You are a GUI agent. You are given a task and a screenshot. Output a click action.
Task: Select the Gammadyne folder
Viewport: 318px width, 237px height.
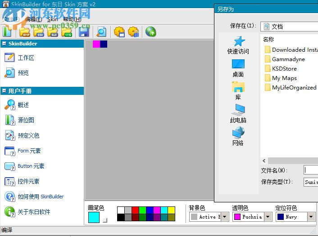point(285,59)
